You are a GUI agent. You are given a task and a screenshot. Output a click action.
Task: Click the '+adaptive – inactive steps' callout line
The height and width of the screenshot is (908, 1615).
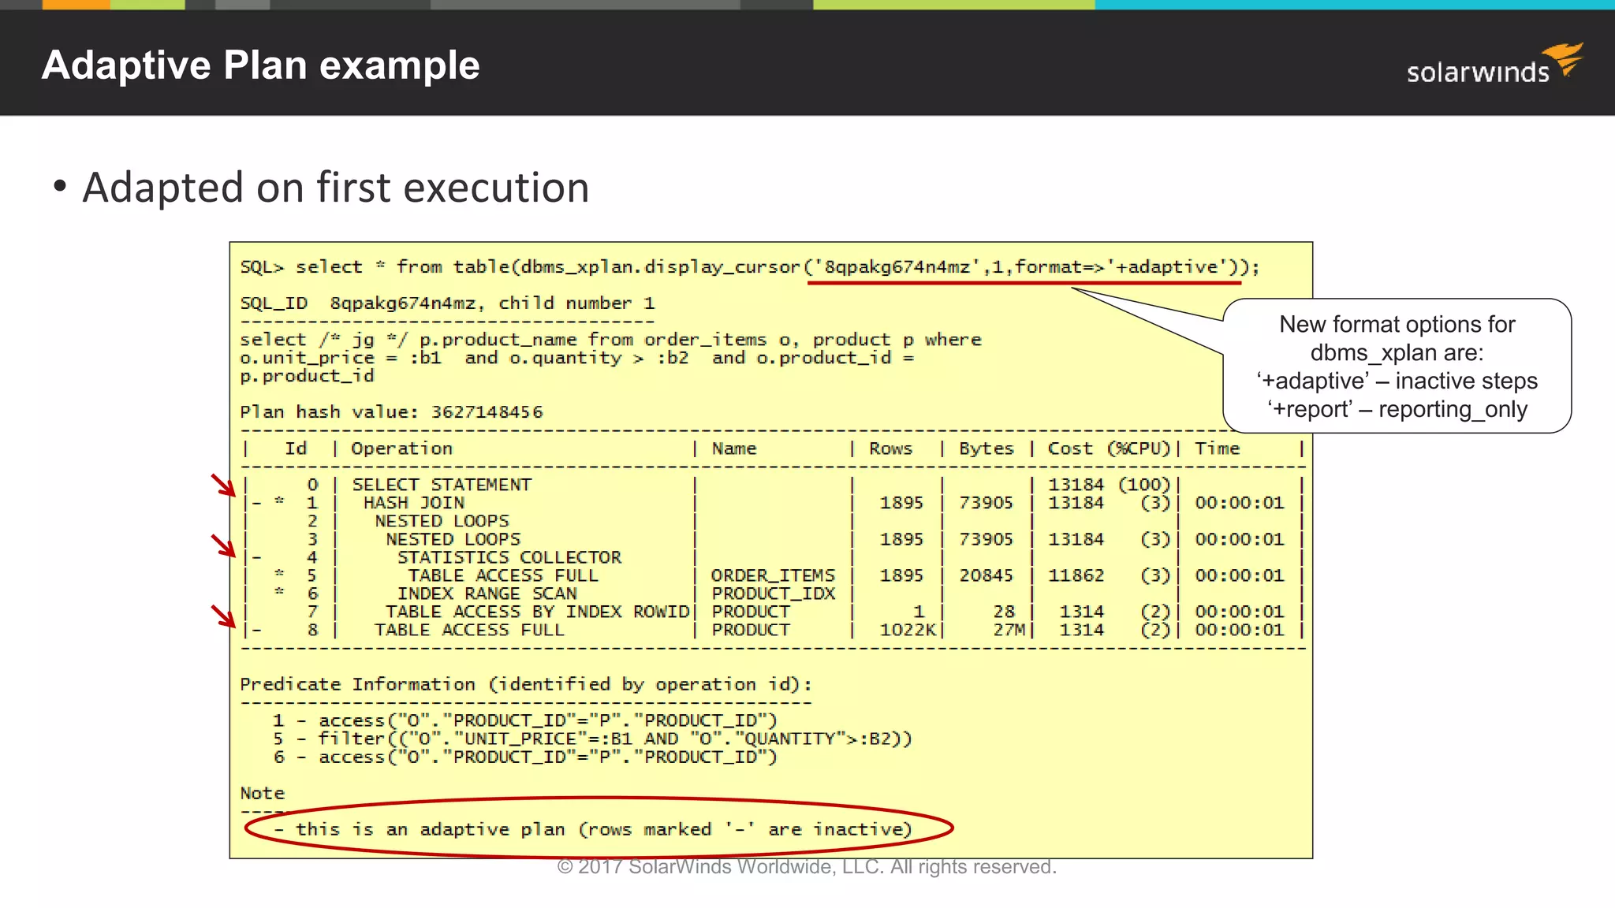(1397, 381)
